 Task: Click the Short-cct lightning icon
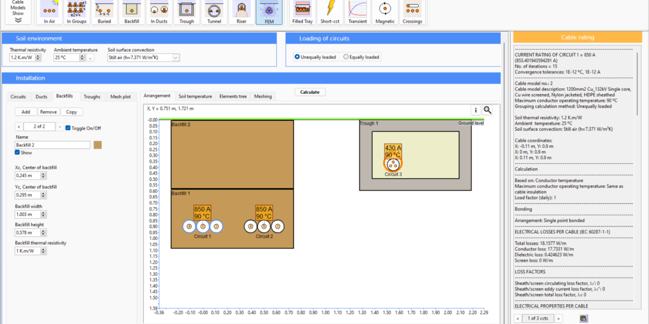click(x=329, y=10)
